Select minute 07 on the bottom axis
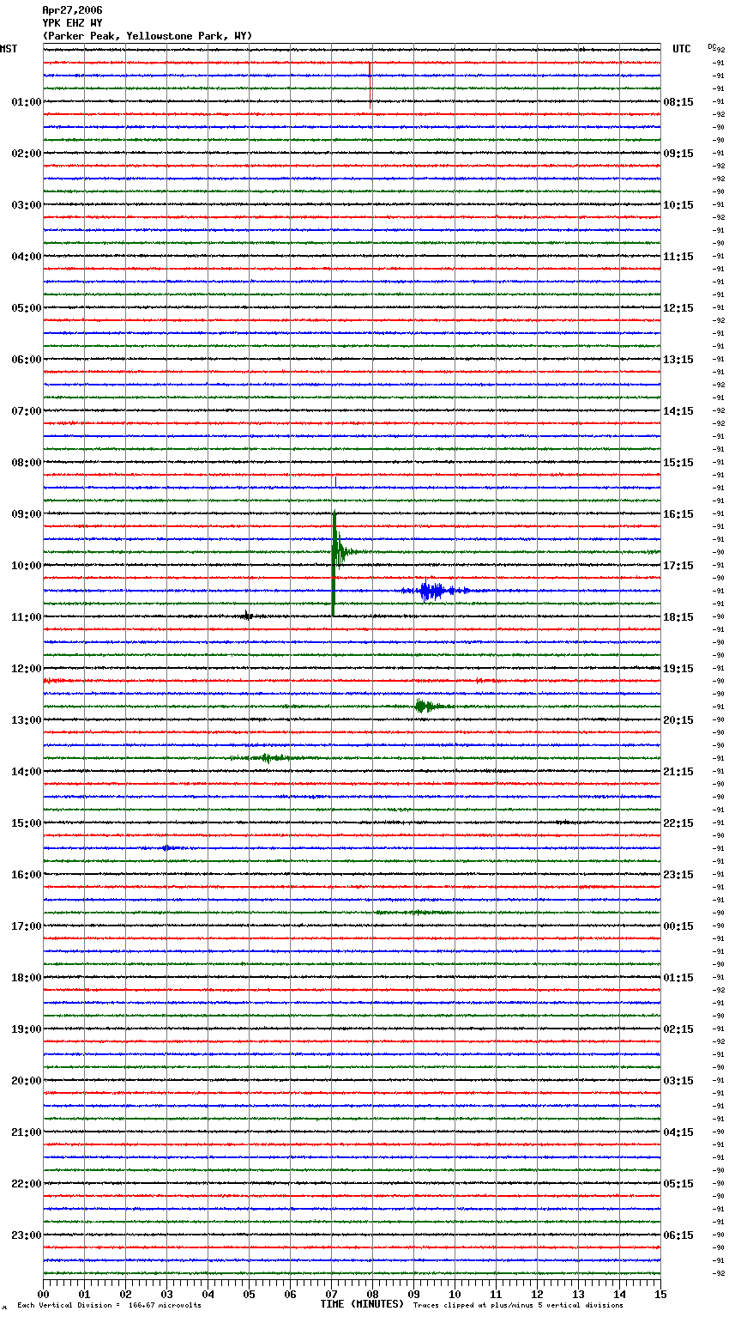This screenshot has width=729, height=1317. point(331,1294)
